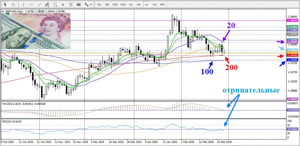
Task: Select the cursor arrow tool
Action: (x=5, y=5)
